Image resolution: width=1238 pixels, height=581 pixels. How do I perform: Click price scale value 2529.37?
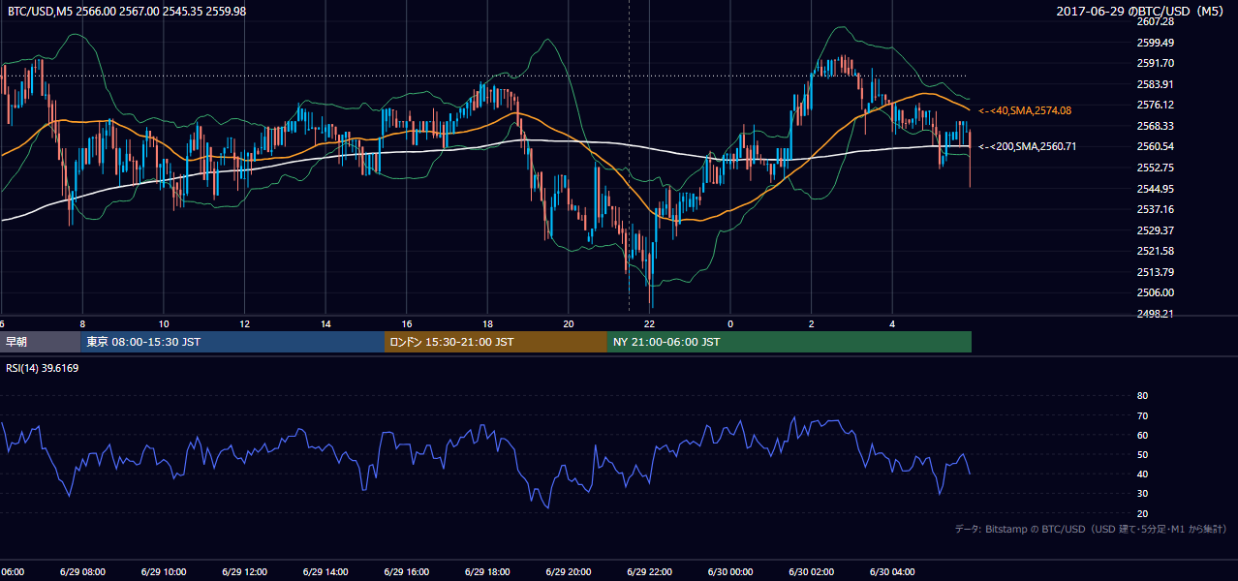tap(1155, 230)
